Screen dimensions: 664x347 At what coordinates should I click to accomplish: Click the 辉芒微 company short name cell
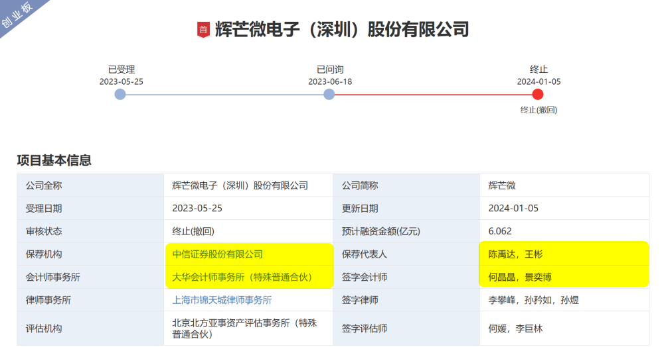pos(501,185)
